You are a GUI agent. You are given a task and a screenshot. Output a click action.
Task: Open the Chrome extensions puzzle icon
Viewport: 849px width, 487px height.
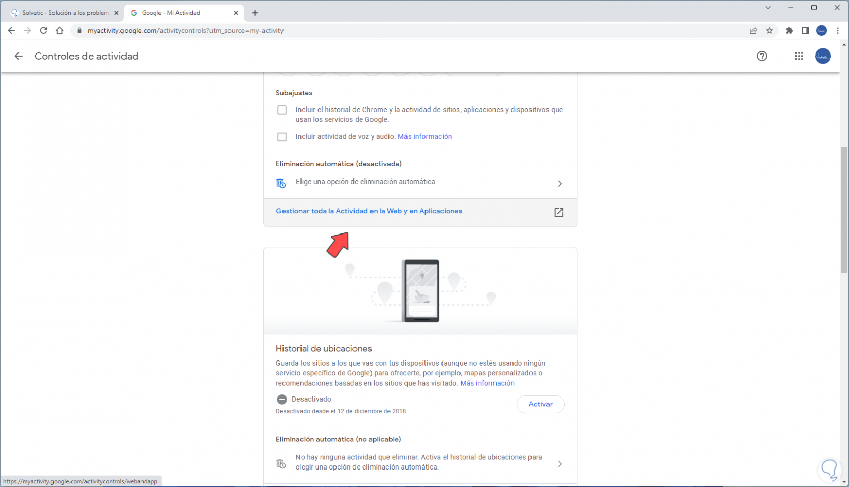point(789,31)
